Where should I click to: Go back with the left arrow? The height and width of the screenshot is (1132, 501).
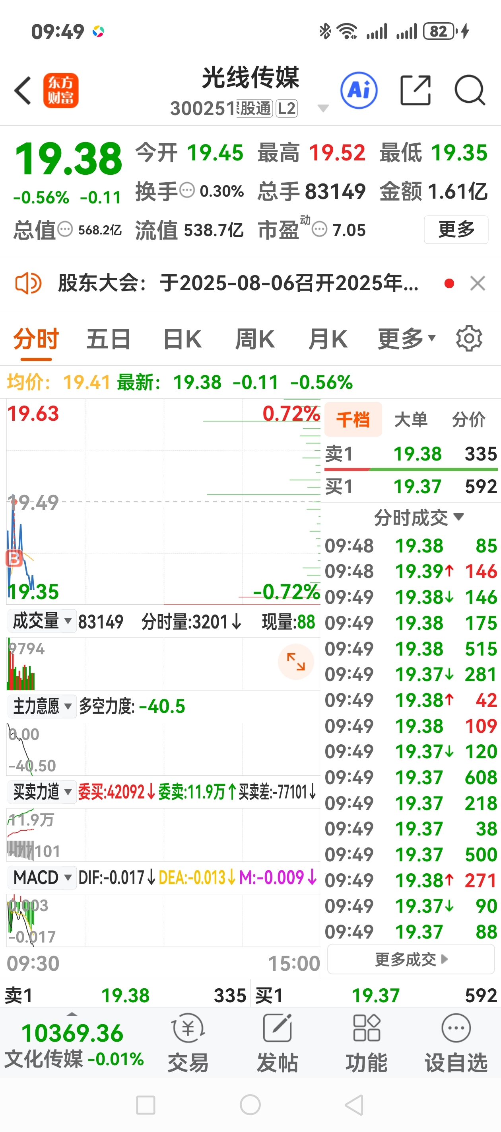pyautogui.click(x=22, y=90)
